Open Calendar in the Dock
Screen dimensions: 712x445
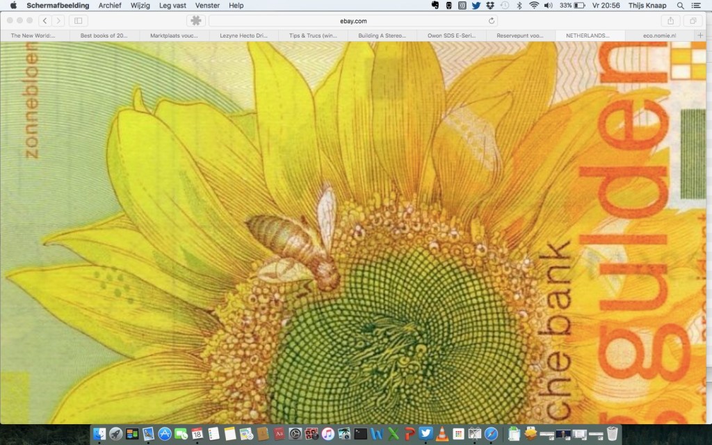(197, 434)
